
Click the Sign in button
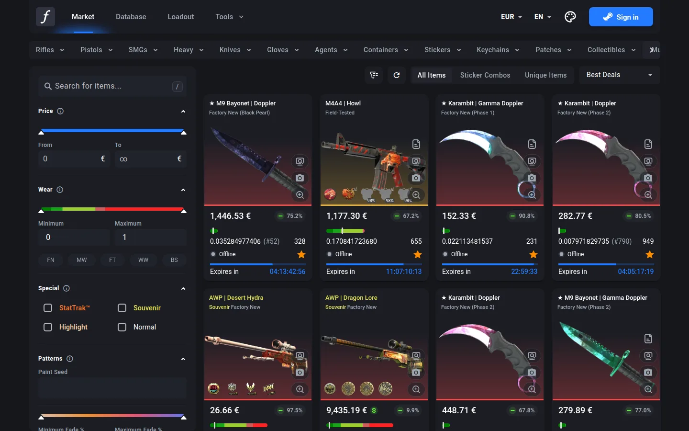621,17
